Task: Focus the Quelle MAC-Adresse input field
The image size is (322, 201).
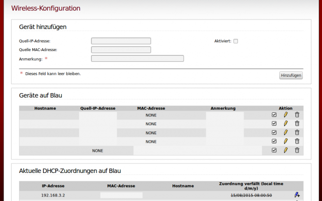Action: click(121, 50)
